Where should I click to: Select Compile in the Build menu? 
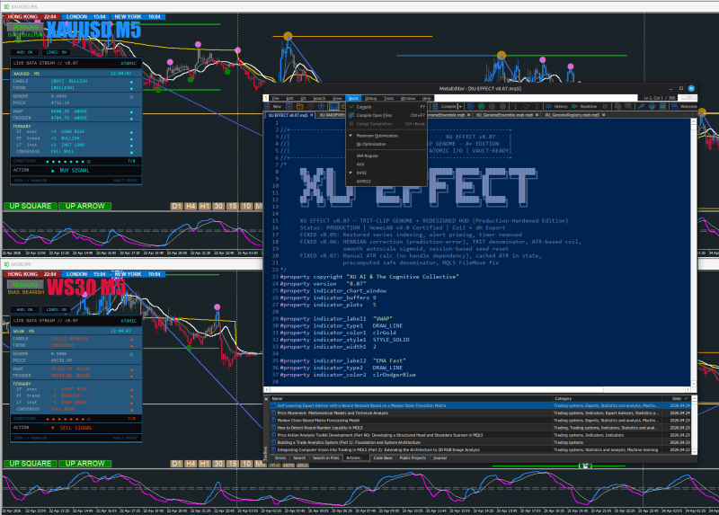[387, 107]
